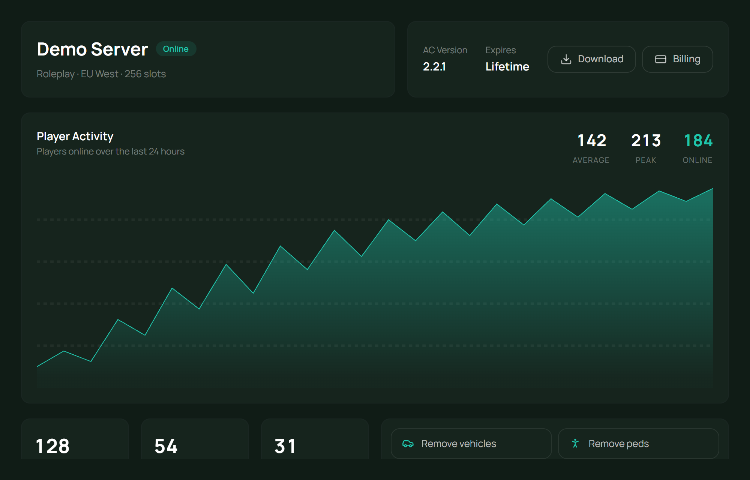Click the Expires value Lifetime
The image size is (750, 480).
pos(507,66)
